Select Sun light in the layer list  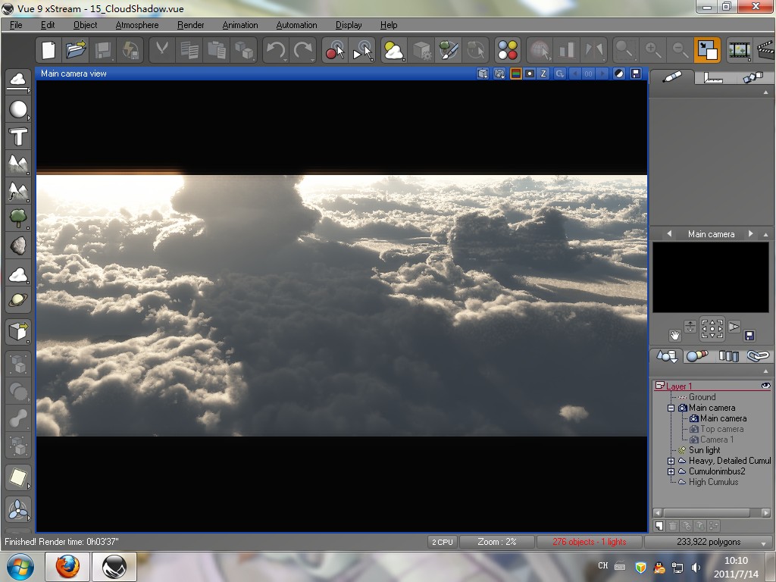coord(704,450)
